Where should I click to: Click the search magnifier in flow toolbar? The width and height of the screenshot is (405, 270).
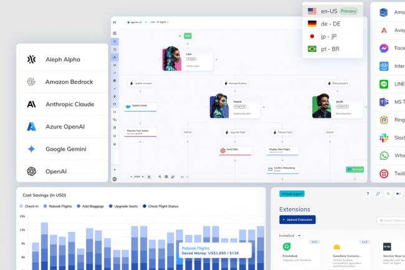coord(160,176)
